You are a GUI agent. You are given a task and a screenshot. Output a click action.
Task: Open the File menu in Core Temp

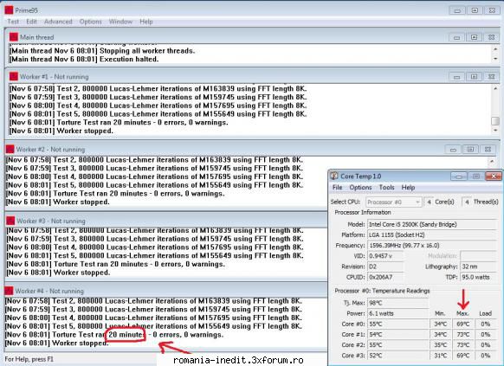tap(337, 187)
